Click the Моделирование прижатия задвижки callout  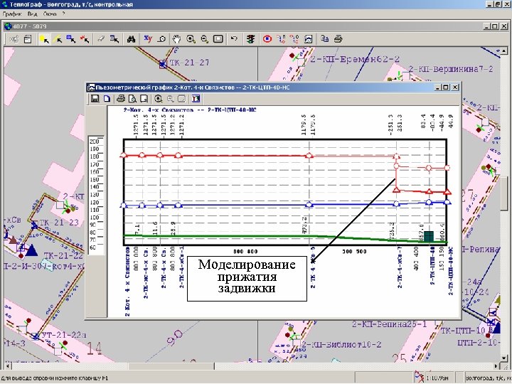pos(247,277)
